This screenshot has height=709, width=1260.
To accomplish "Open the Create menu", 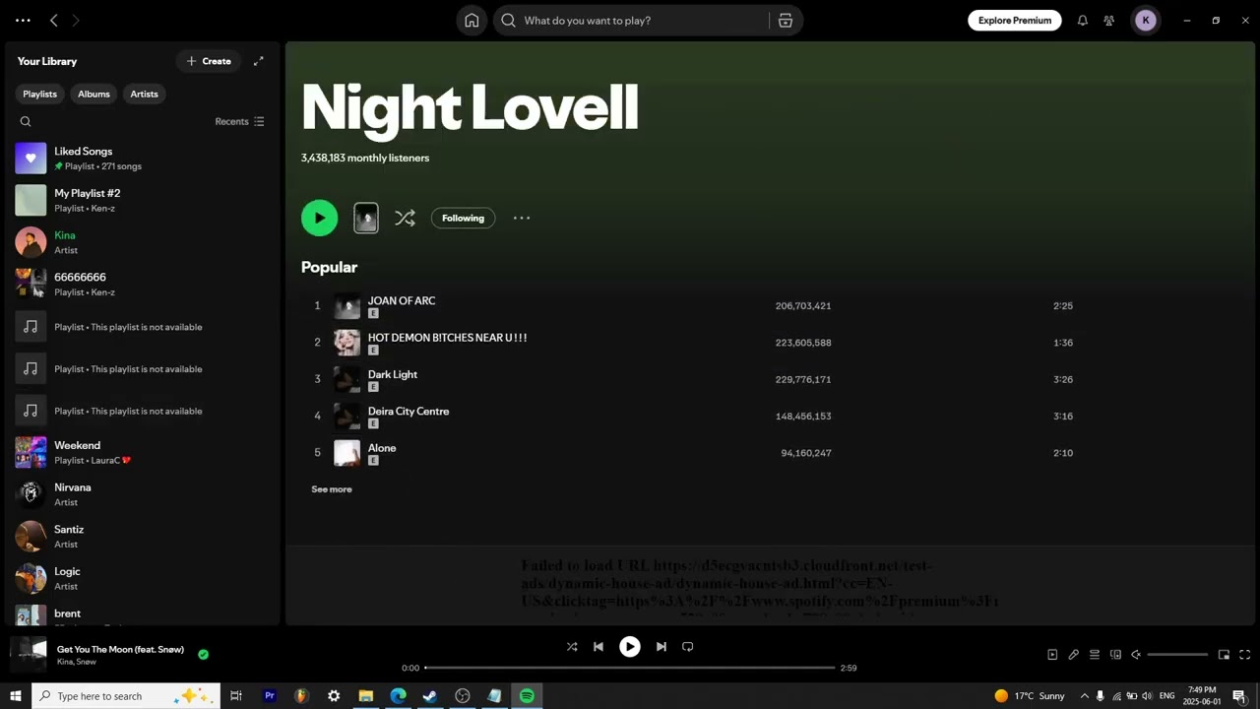I will pyautogui.click(x=209, y=61).
